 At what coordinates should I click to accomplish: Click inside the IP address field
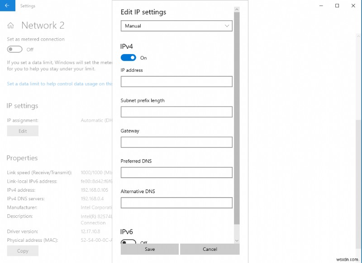(x=176, y=82)
